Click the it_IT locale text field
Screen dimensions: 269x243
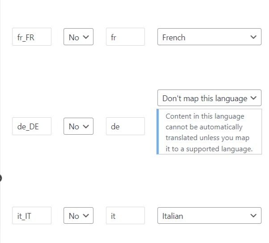tap(32, 216)
